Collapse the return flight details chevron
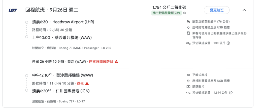Viewport: 258px width, 110px height. pyautogui.click(x=244, y=10)
